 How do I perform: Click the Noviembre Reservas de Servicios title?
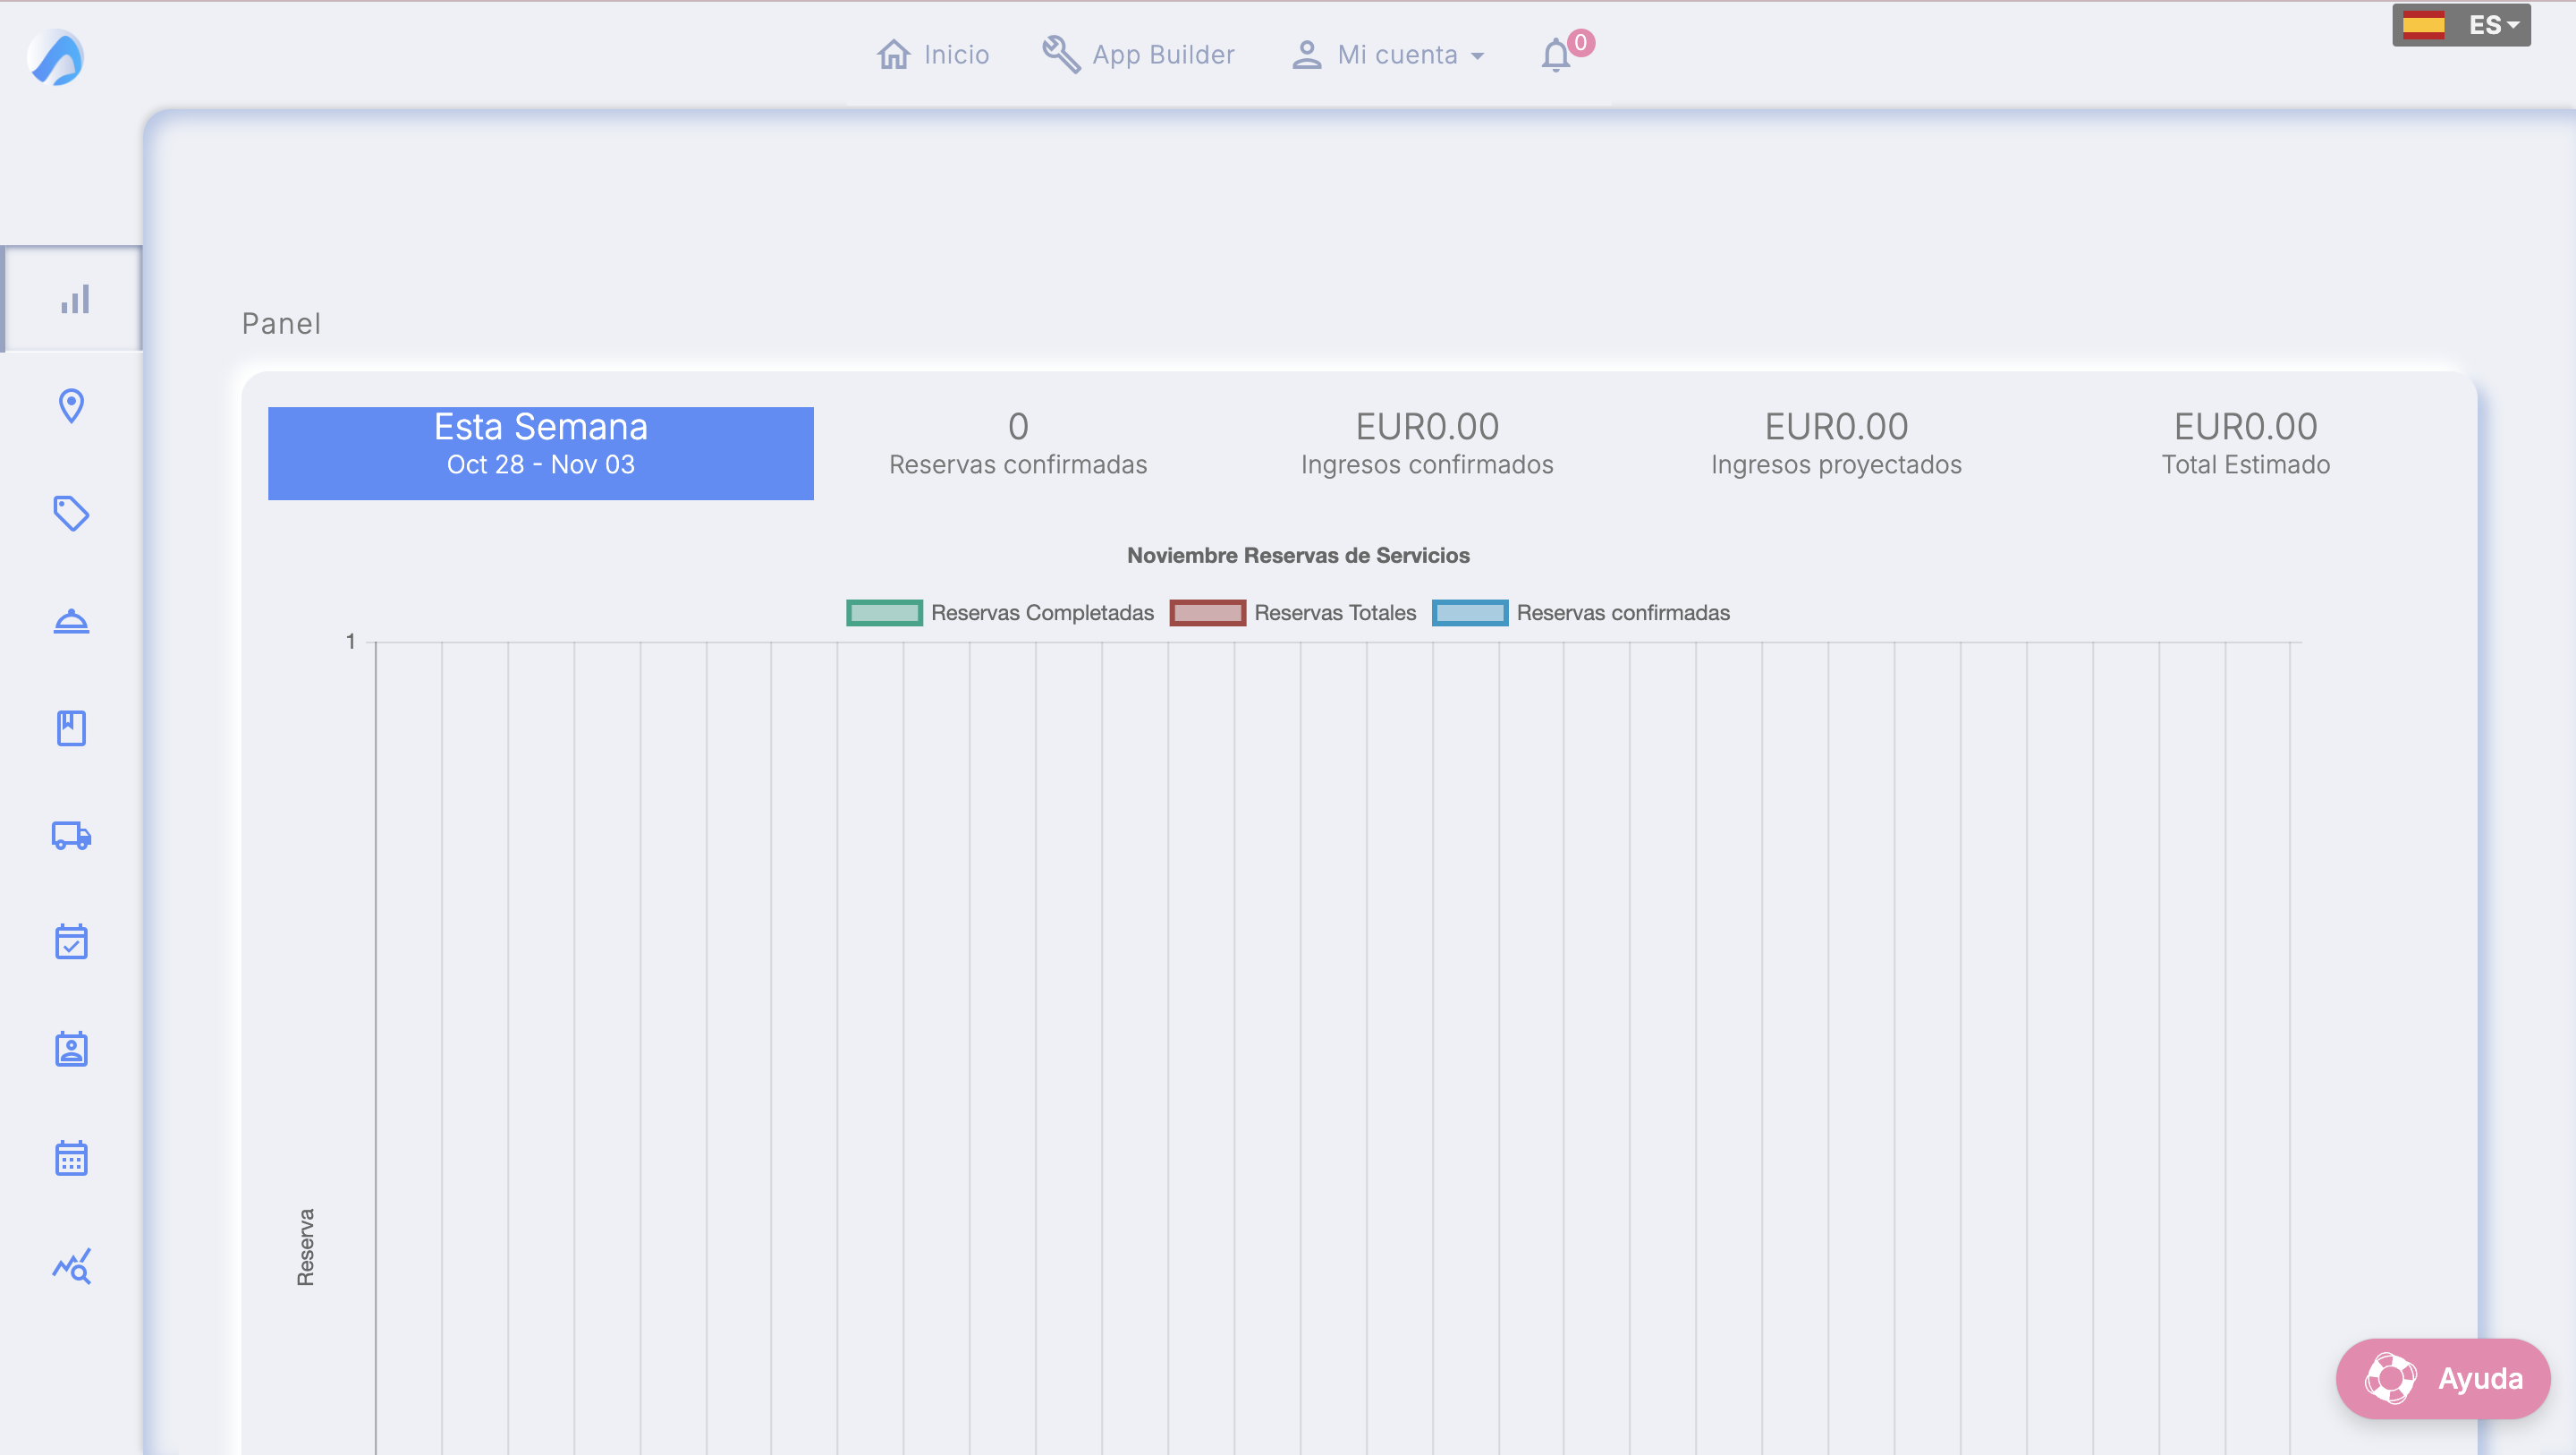(1298, 556)
